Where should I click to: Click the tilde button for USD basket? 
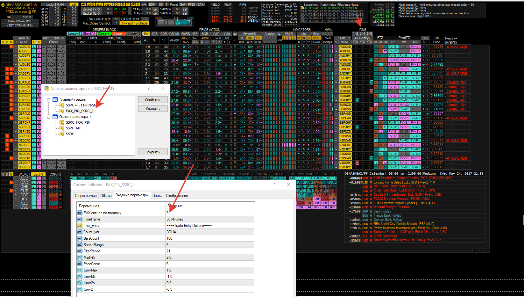[x=16, y=207]
